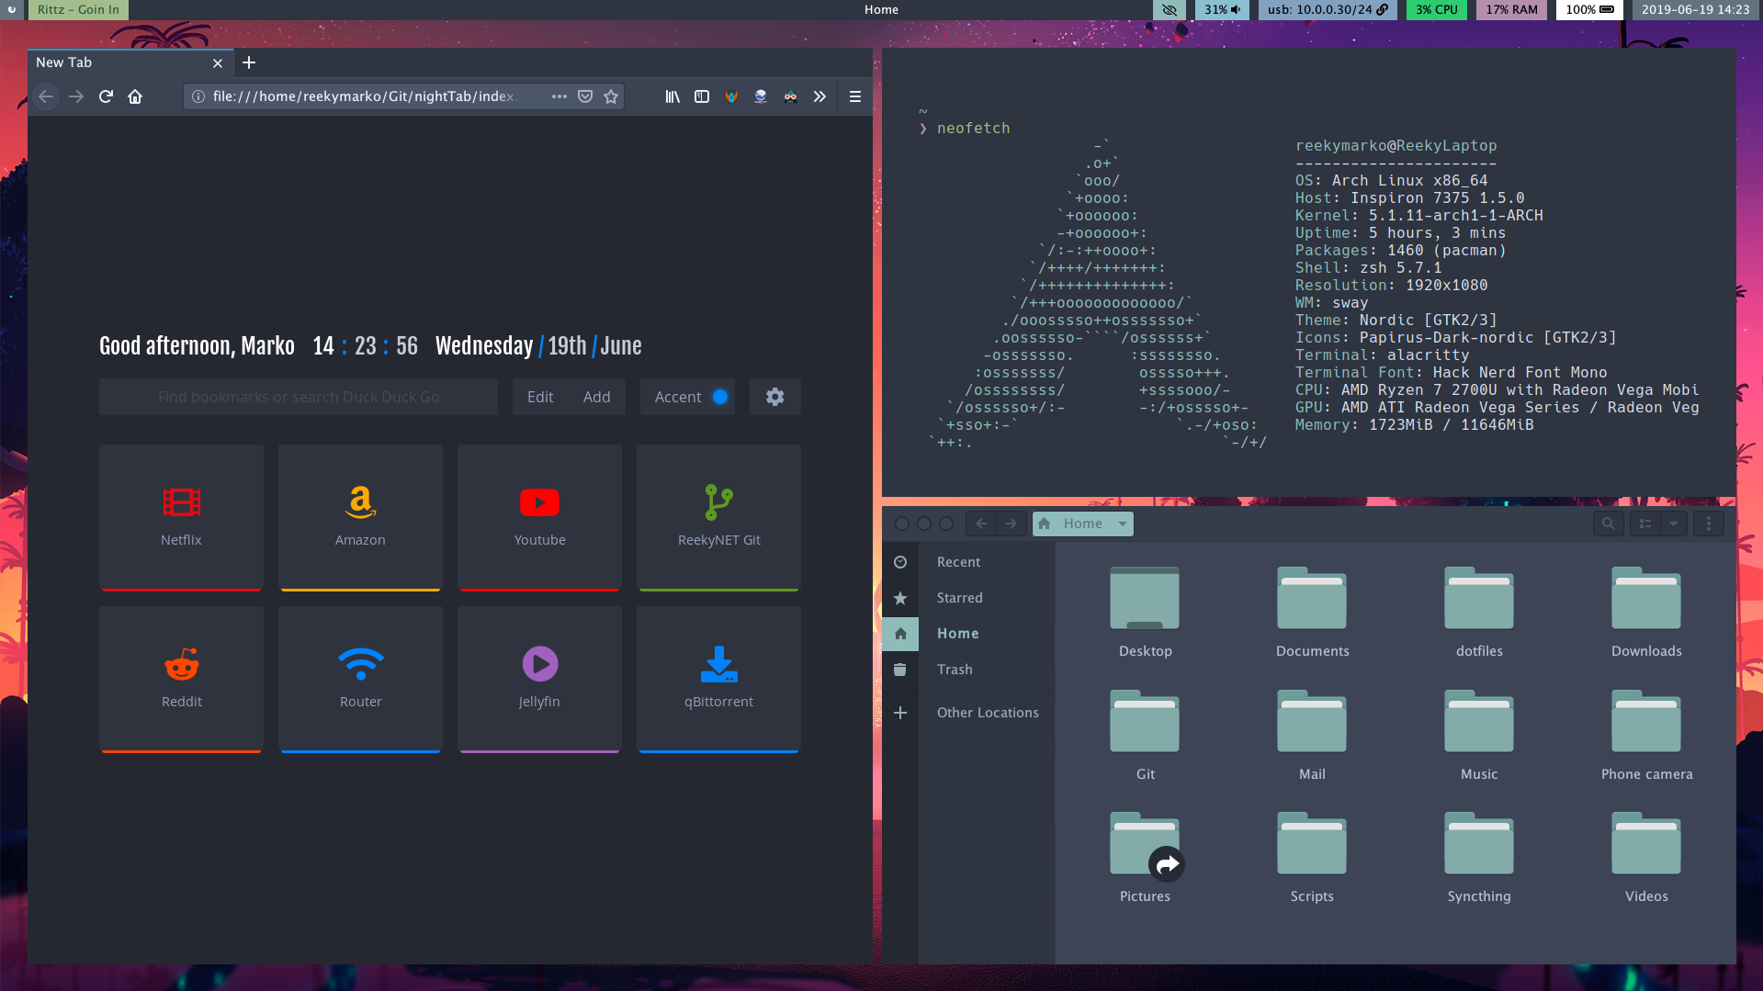Select the Scripts folder
The height and width of the screenshot is (991, 1763).
point(1312,858)
